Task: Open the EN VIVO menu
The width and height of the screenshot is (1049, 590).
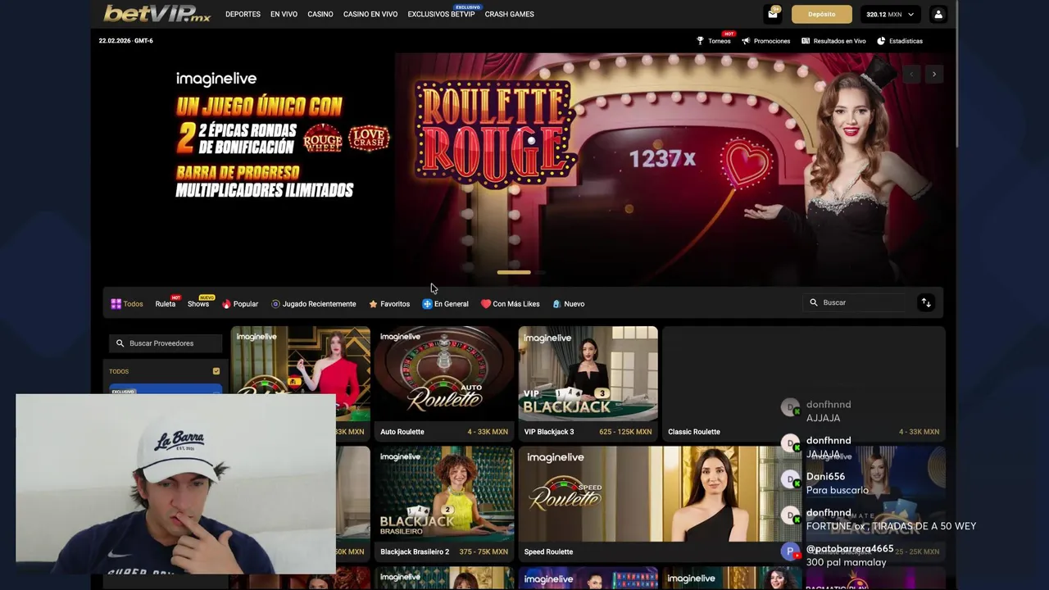Action: 284,14
